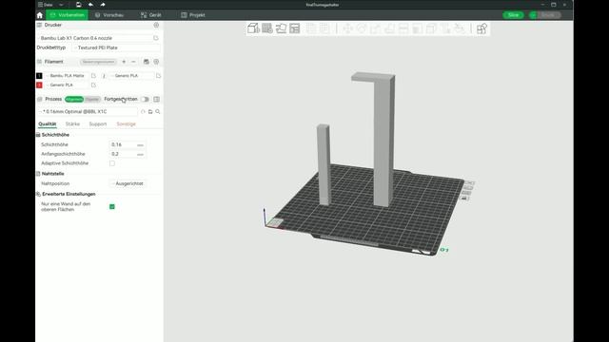Click the black filament 1 color swatch
Viewport: 609px width, 342px height.
click(39, 76)
